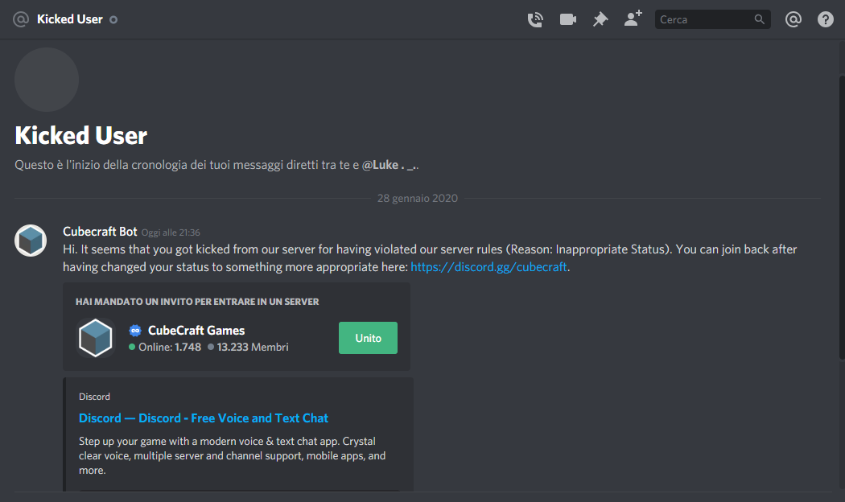Open Discord — Free Voice and Text Chat link
The height and width of the screenshot is (502, 845).
[x=203, y=418]
